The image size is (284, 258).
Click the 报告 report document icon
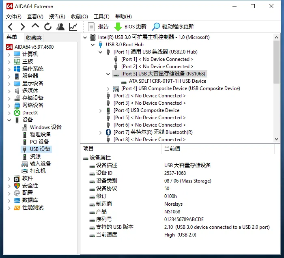[x=91, y=27]
